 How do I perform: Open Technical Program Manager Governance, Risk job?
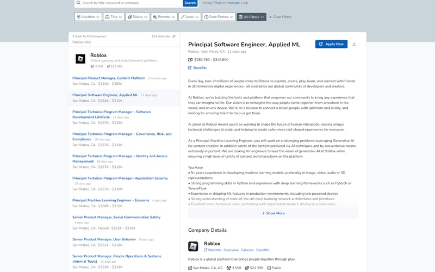tap(122, 137)
